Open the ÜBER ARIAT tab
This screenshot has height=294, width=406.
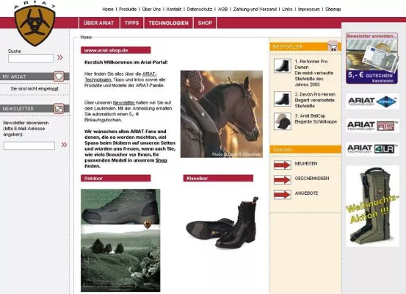point(98,23)
